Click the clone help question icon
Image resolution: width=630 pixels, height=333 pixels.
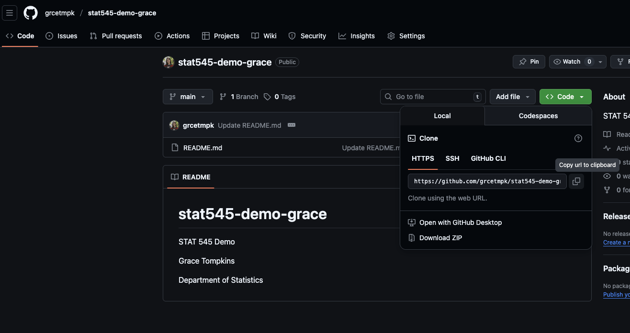578,138
